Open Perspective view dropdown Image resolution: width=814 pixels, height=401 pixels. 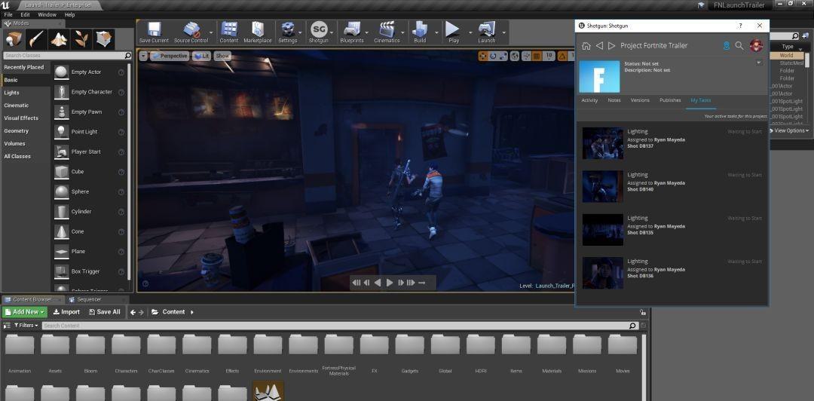170,56
